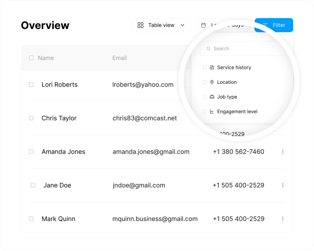Click the Engagement level chart icon
The image size is (314, 251).
tap(212, 112)
